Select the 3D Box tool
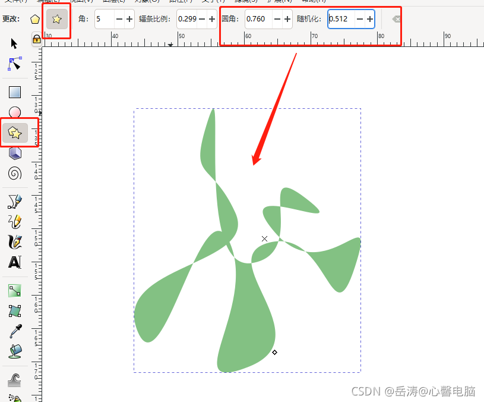This screenshot has width=484, height=402. coord(15,153)
